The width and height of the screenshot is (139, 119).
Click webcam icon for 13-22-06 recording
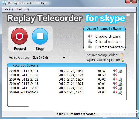tap(120, 88)
